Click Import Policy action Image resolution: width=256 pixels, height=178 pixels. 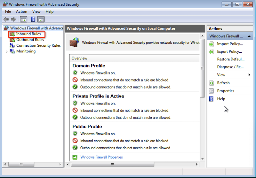pyautogui.click(x=230, y=44)
